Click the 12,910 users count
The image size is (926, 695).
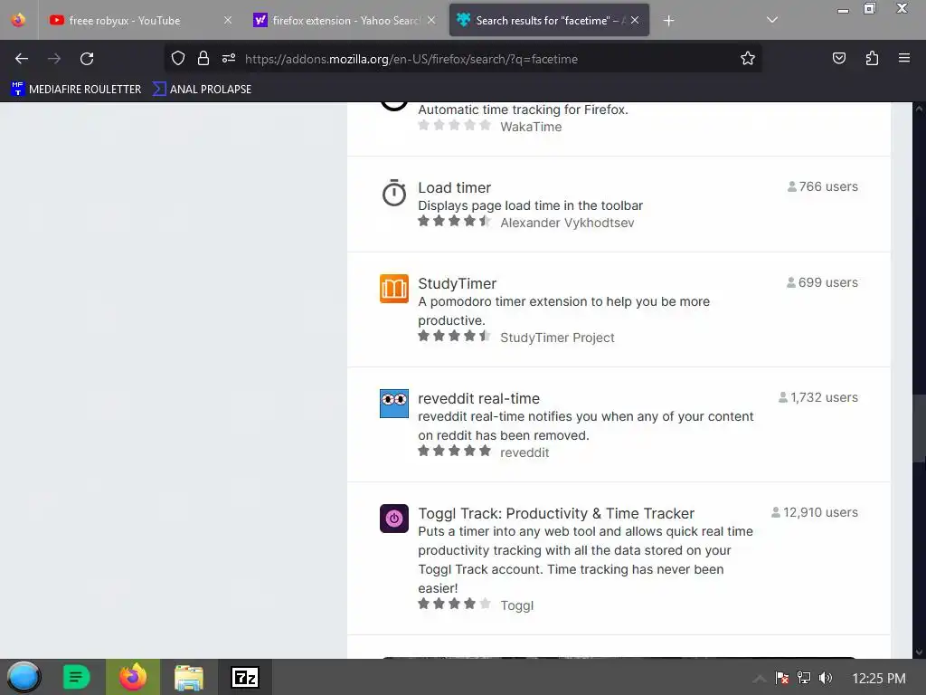[x=815, y=512]
